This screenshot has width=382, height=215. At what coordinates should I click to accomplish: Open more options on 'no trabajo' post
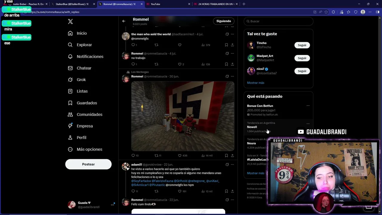point(232,53)
